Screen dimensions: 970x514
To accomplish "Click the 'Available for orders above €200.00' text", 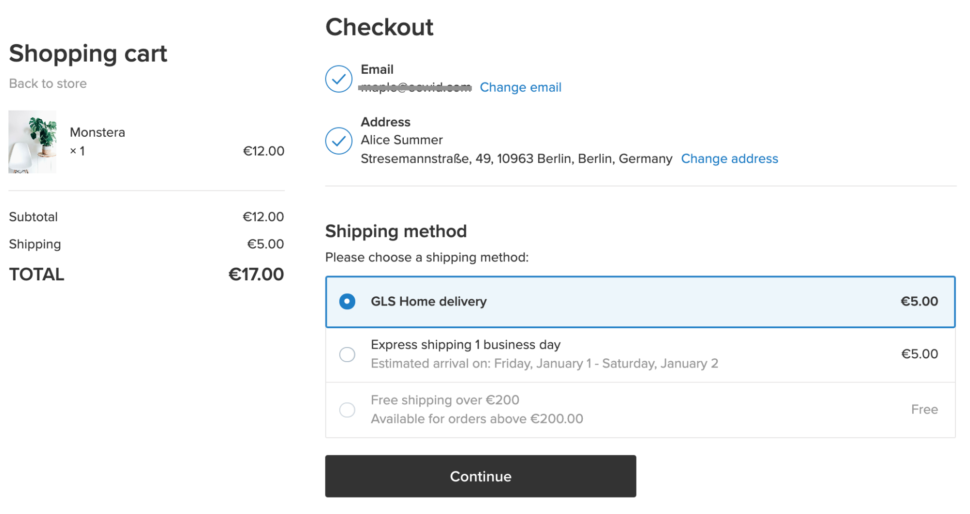I will point(477,419).
